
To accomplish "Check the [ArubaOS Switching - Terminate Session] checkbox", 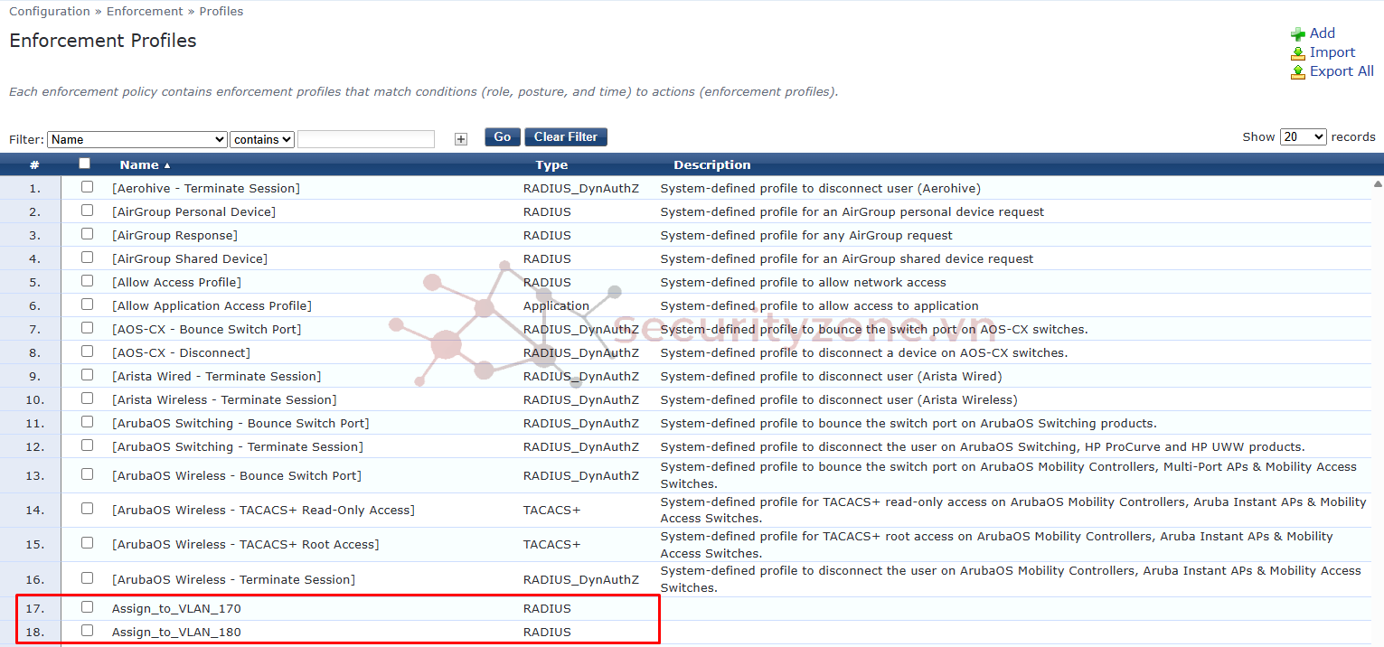I will pos(87,445).
